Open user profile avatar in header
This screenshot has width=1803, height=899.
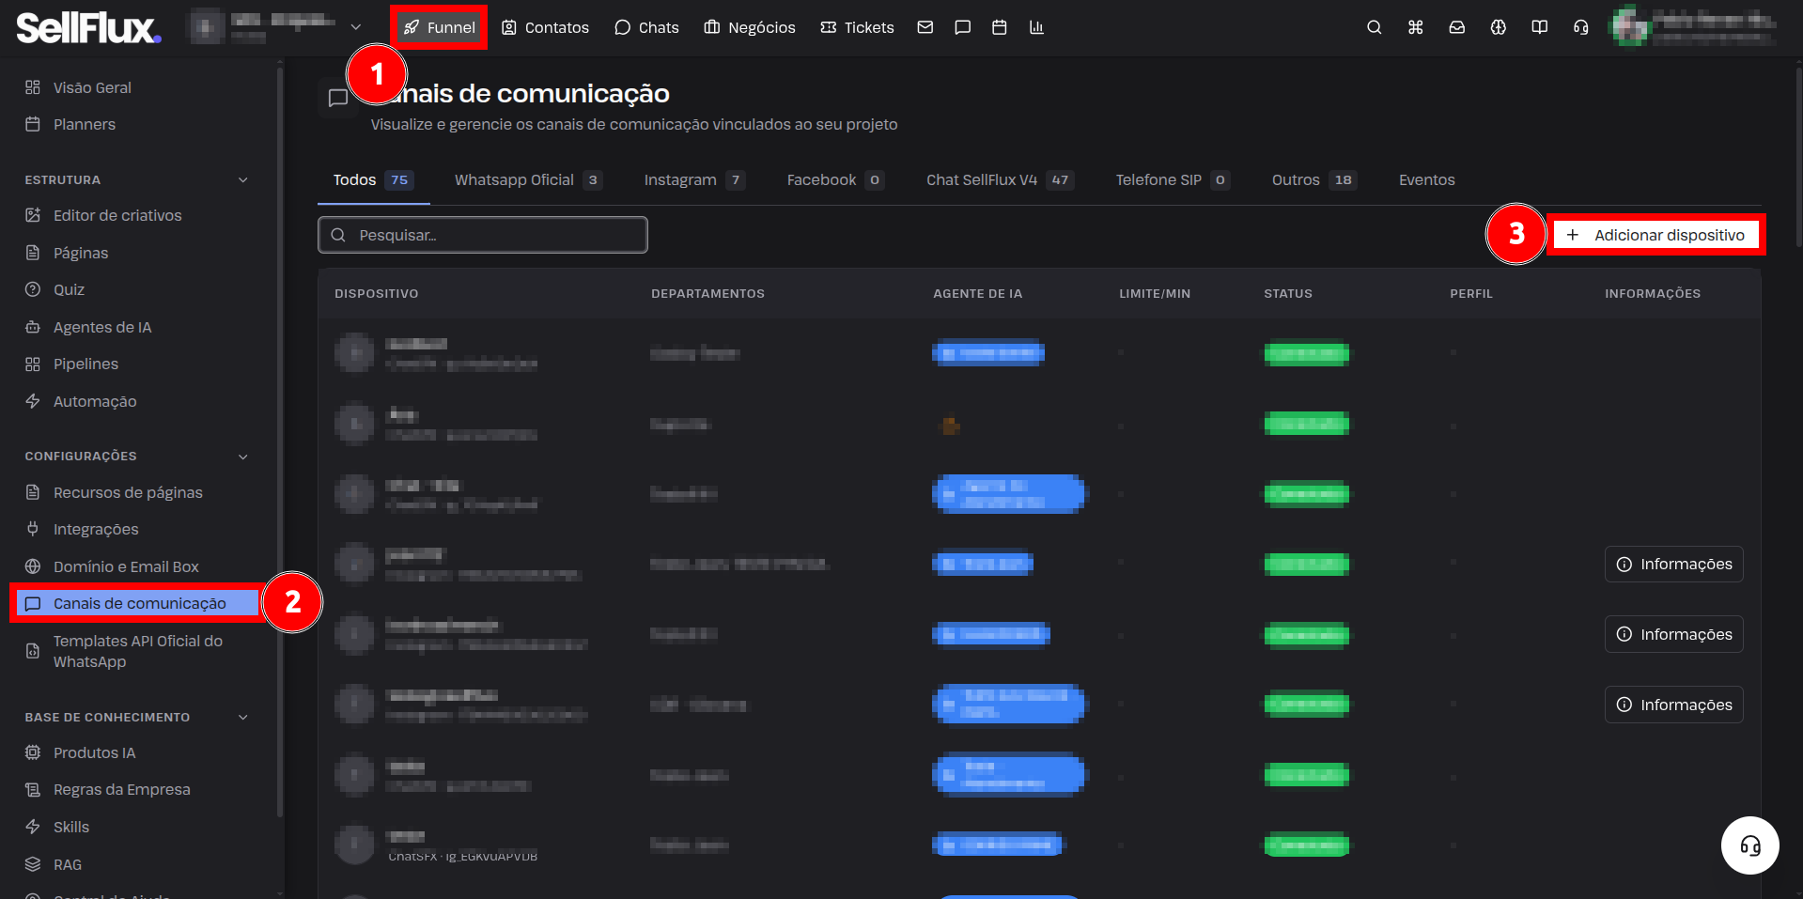tap(1630, 26)
